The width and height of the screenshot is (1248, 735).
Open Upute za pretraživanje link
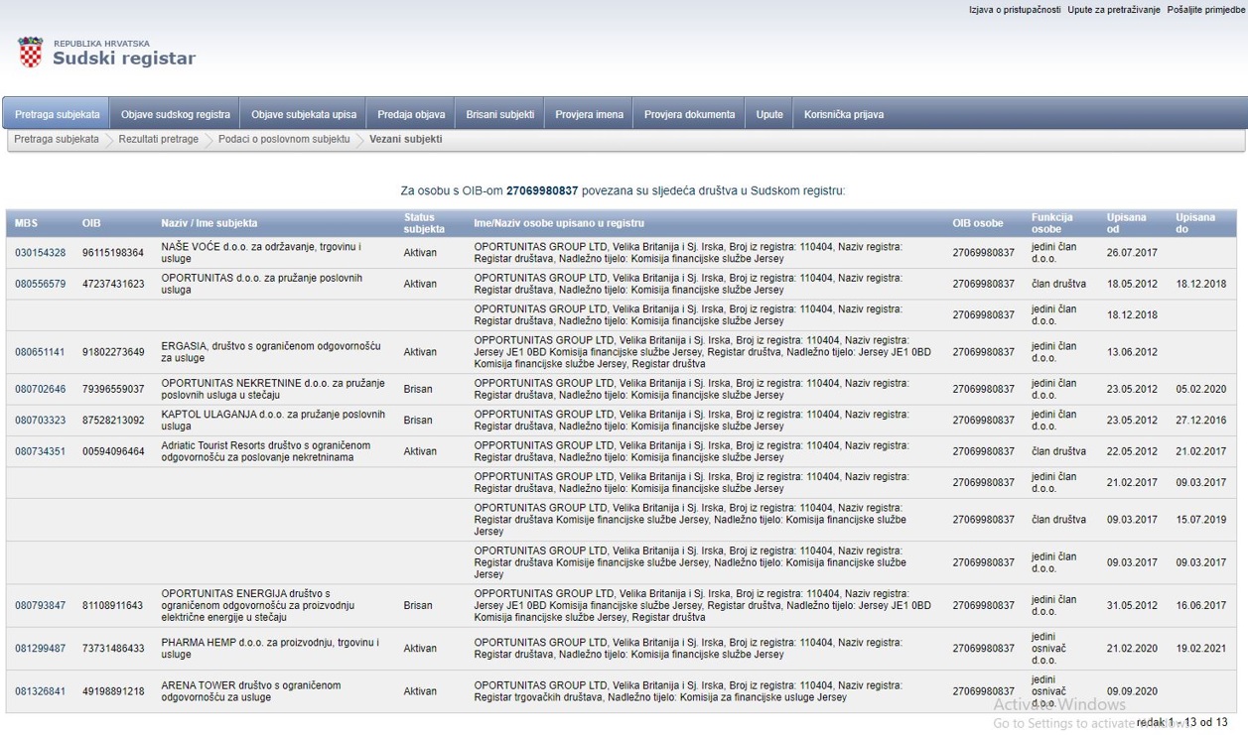1113,10
